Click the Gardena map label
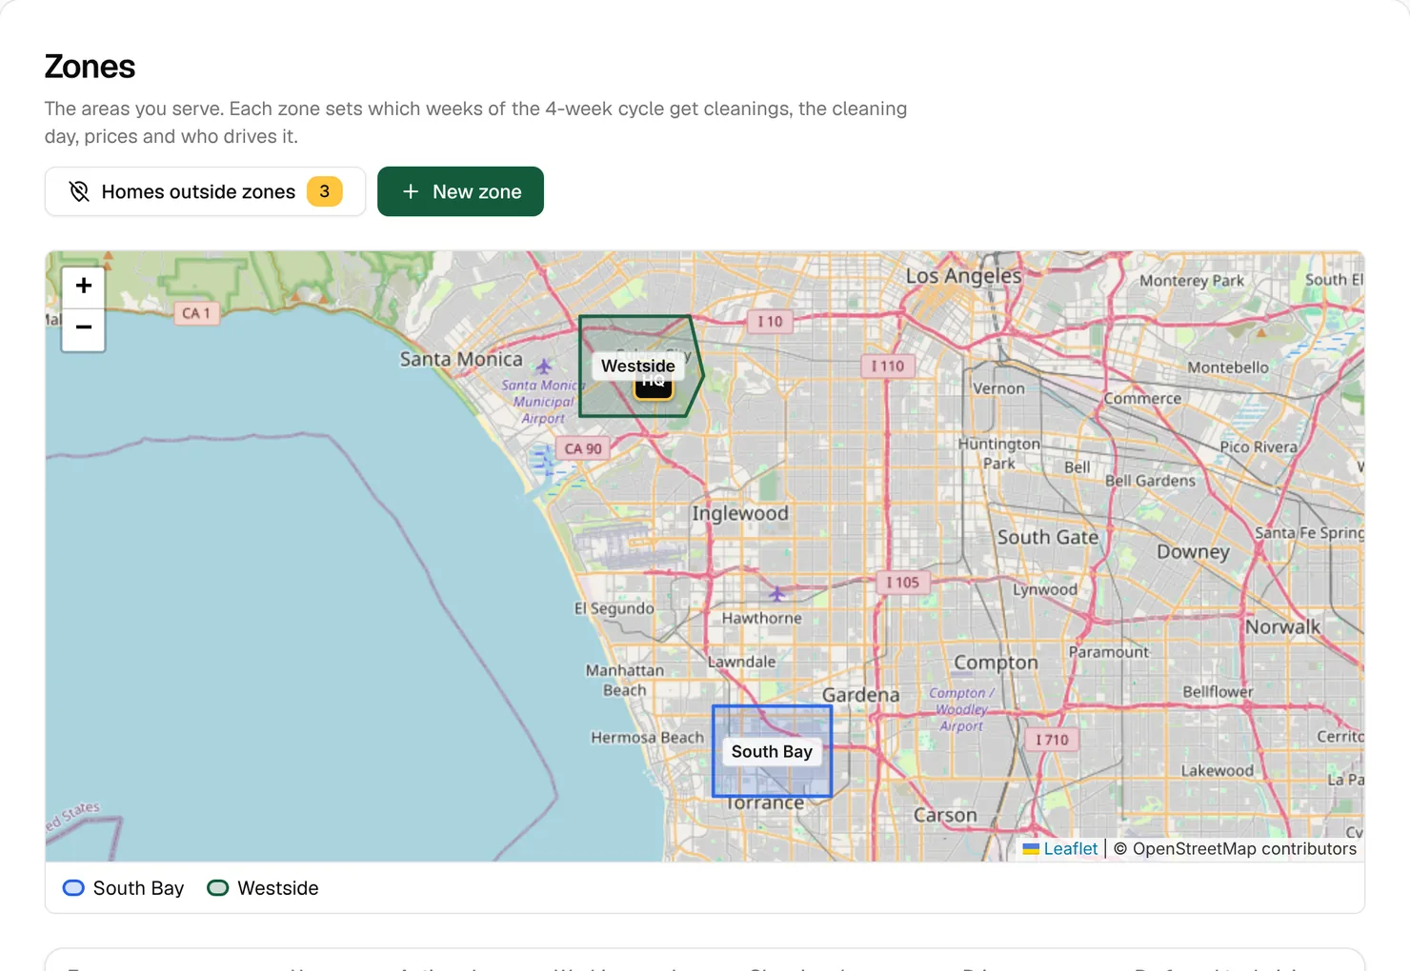This screenshot has width=1410, height=971. tap(861, 695)
